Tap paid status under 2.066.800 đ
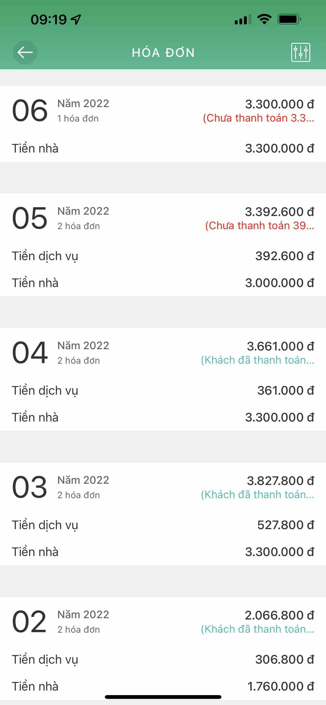The image size is (326, 705). (257, 629)
